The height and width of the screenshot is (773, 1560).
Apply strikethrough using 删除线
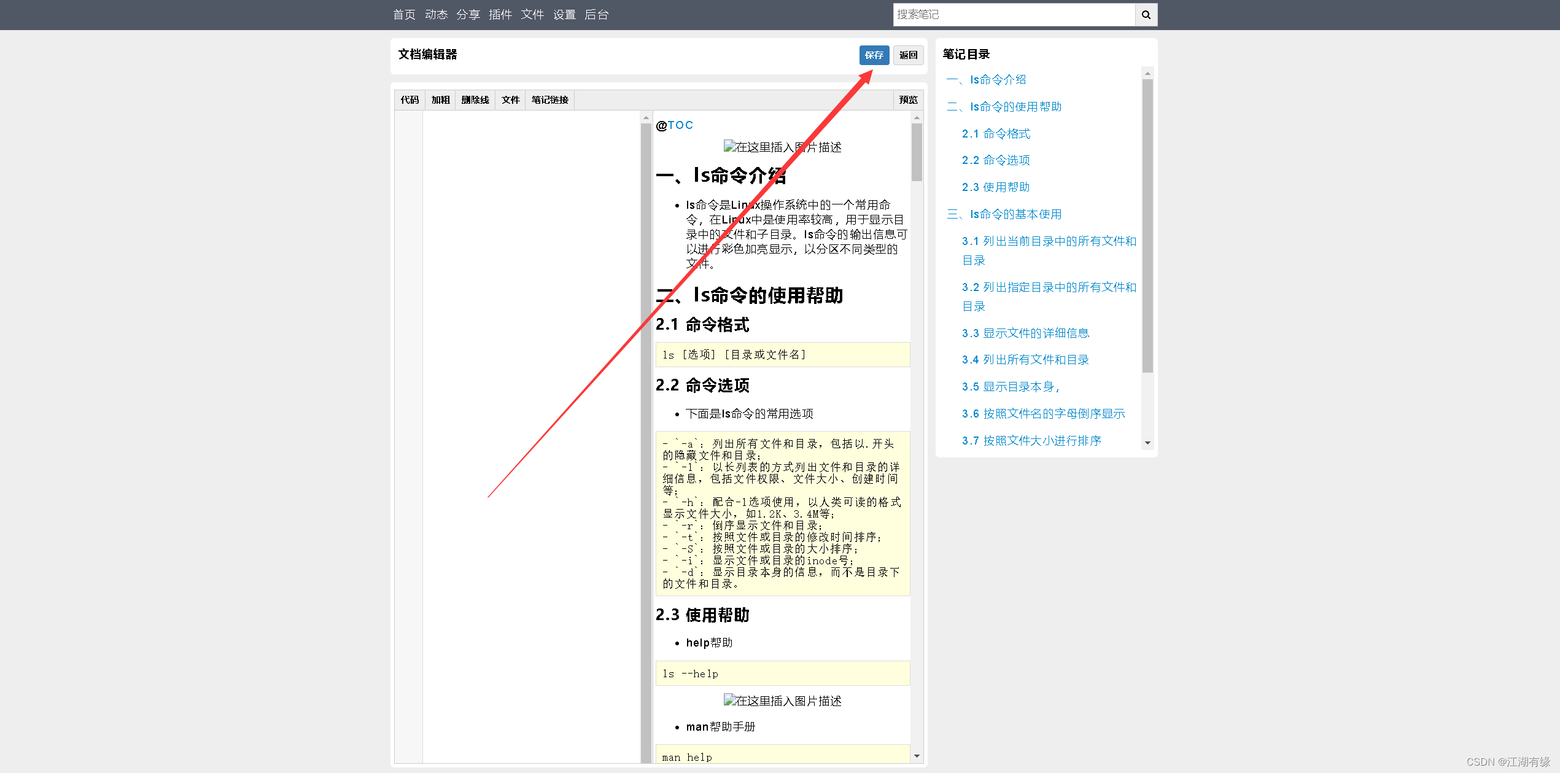(x=475, y=99)
